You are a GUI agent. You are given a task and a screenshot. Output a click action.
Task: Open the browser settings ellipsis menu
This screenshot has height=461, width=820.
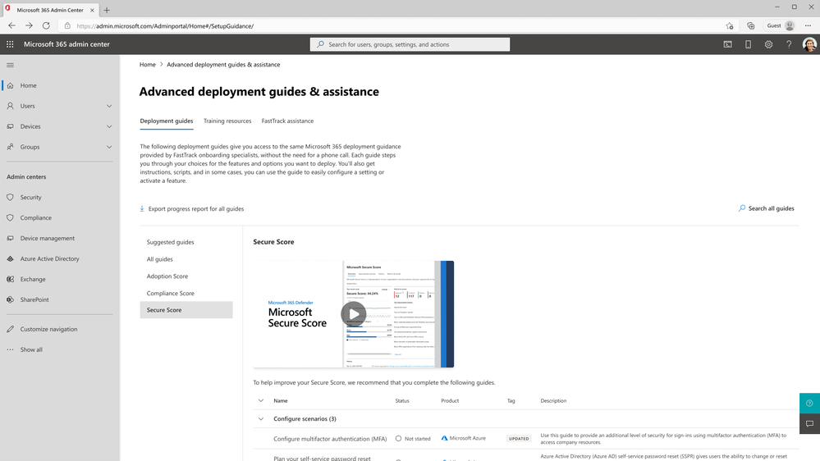point(808,25)
